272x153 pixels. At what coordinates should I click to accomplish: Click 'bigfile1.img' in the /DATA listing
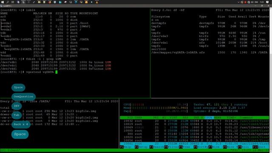point(87,121)
